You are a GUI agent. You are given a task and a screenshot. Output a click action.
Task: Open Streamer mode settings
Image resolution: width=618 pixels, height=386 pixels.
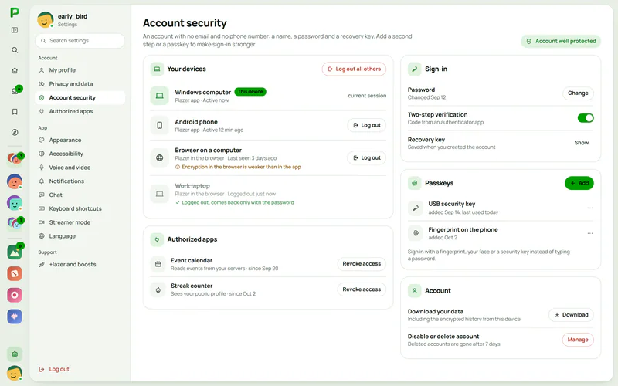click(x=80, y=222)
